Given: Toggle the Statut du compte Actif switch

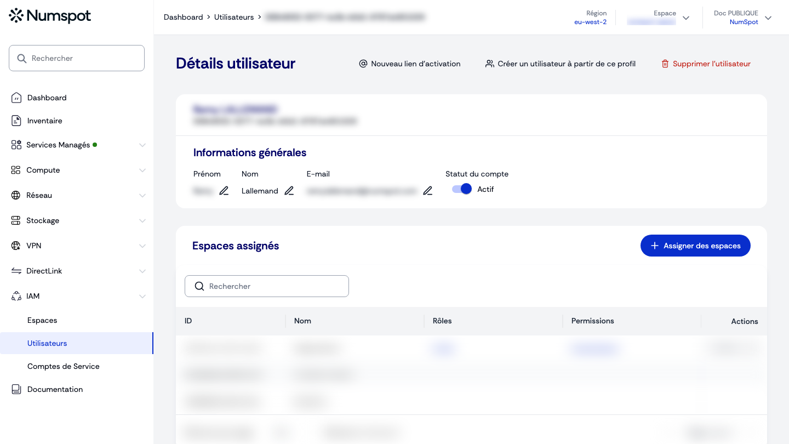Looking at the screenshot, I should 462,189.
